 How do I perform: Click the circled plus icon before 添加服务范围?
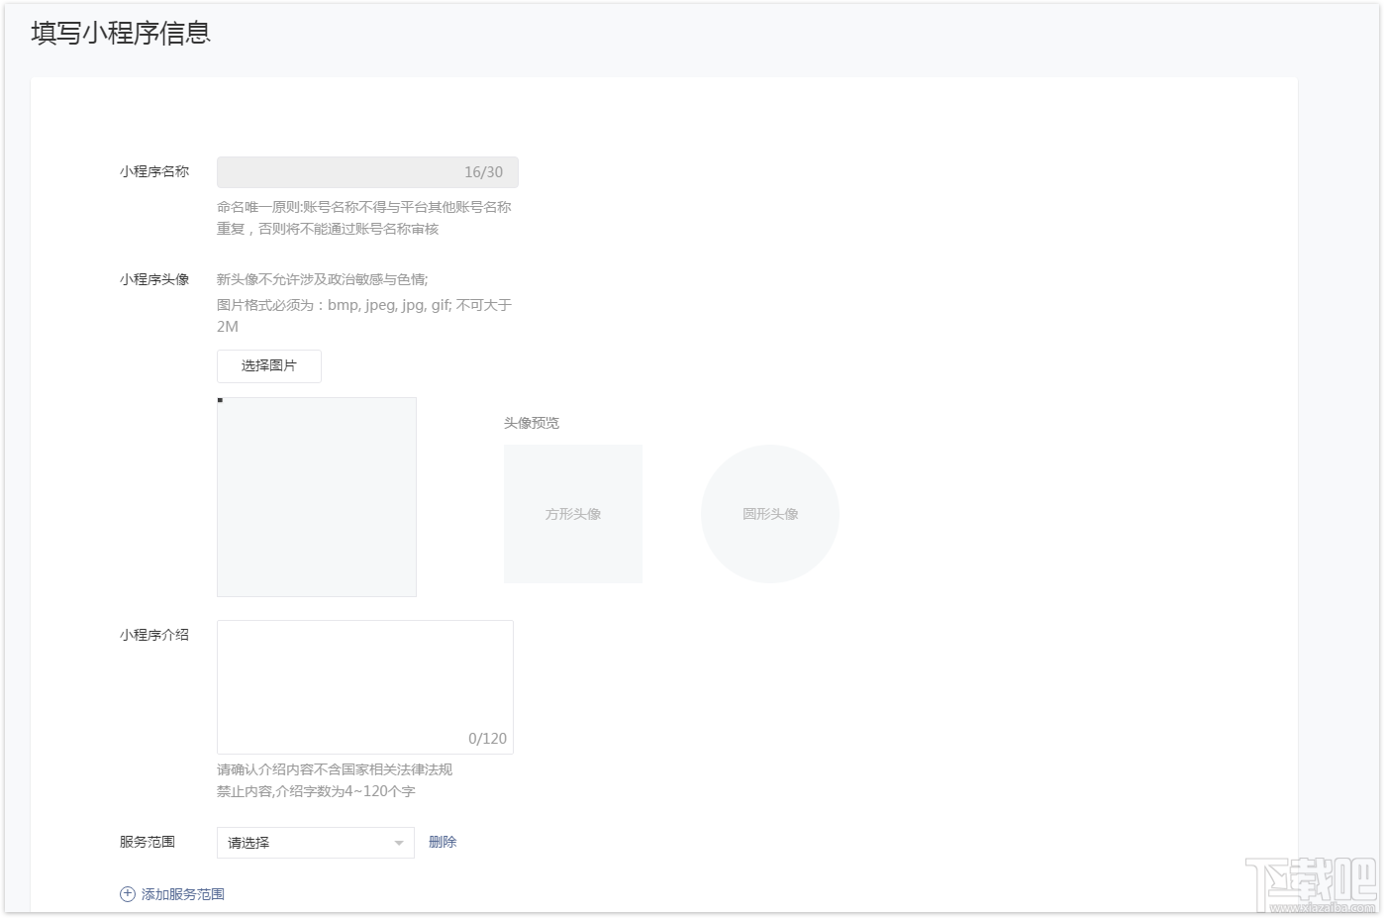tap(127, 893)
